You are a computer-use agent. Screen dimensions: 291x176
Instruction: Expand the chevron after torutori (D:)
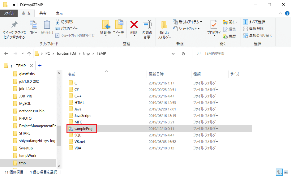point(79,54)
